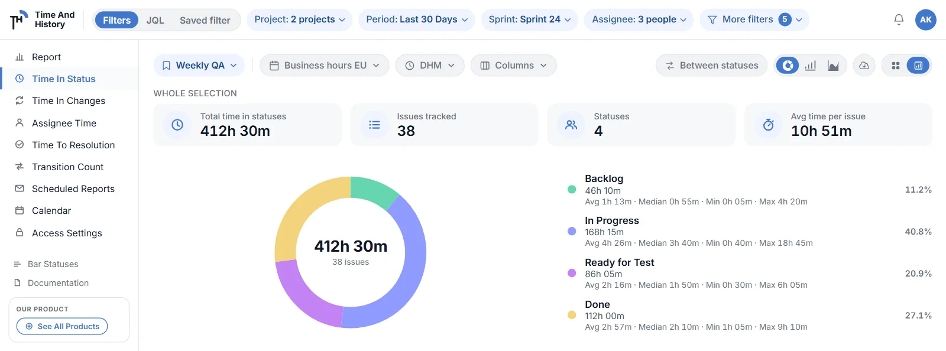
Task: Click the 40.8% percentage value
Action: click(918, 232)
